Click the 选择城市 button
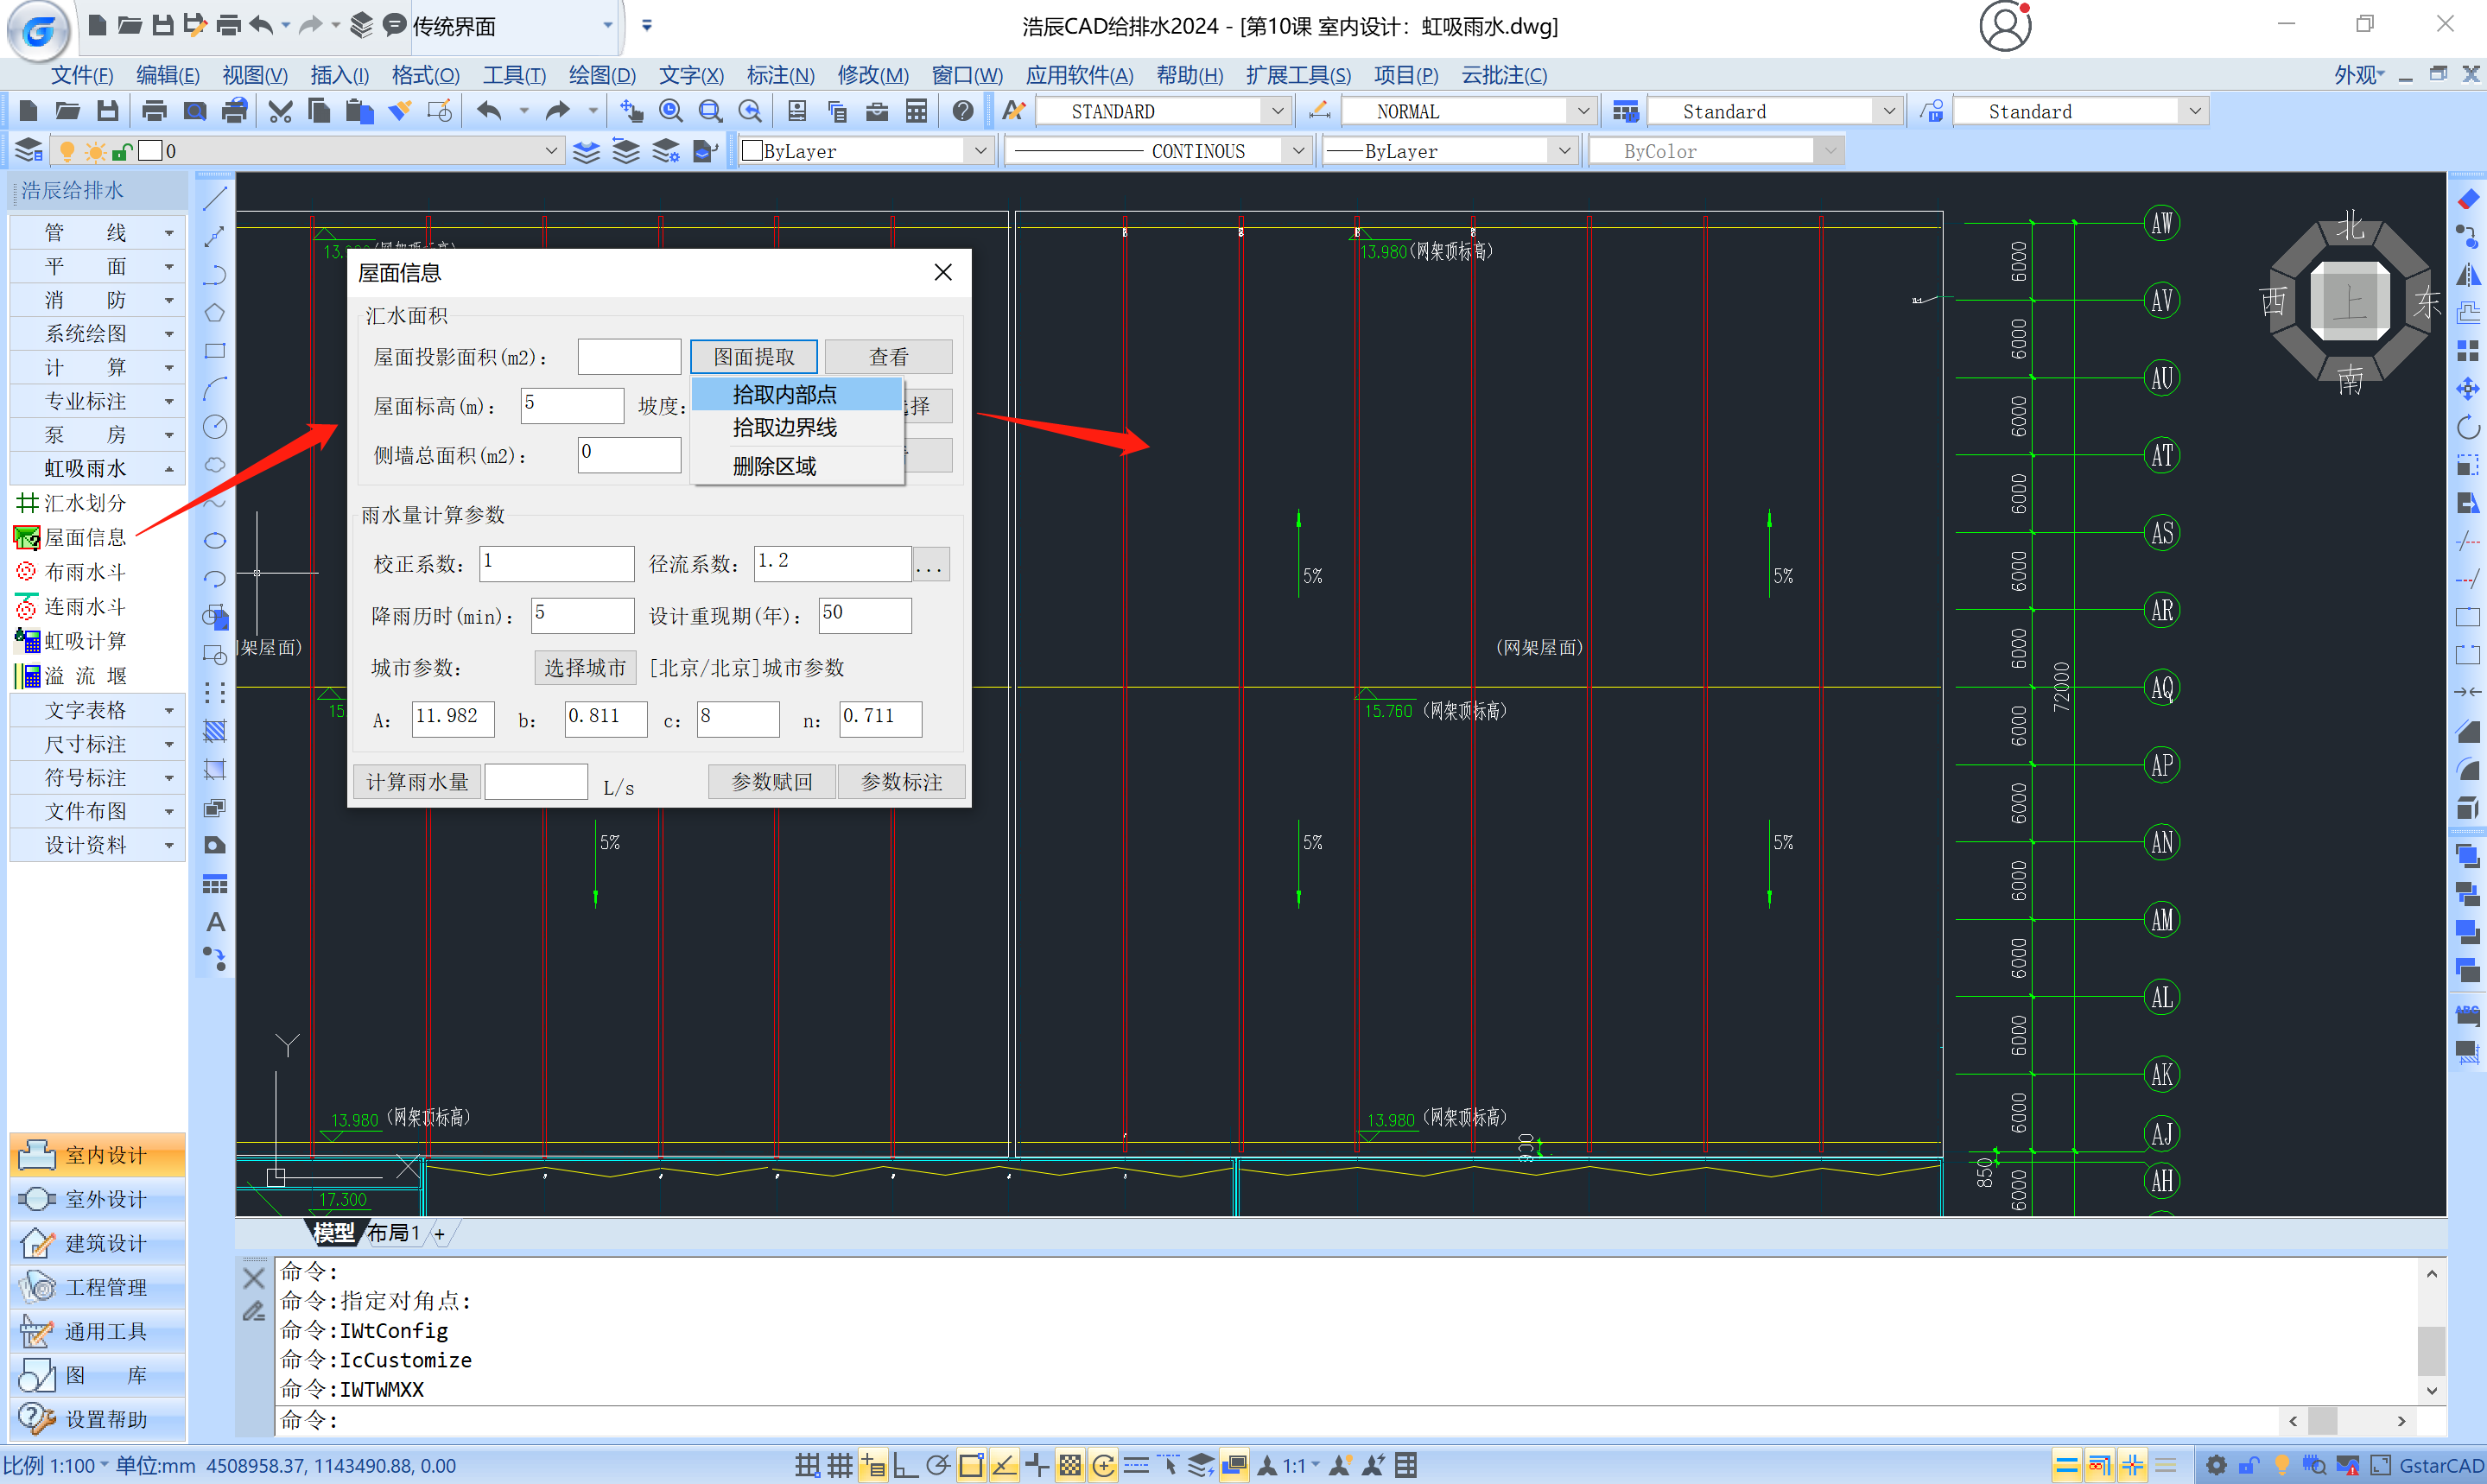Viewport: 2487px width, 1484px height. coord(585,667)
